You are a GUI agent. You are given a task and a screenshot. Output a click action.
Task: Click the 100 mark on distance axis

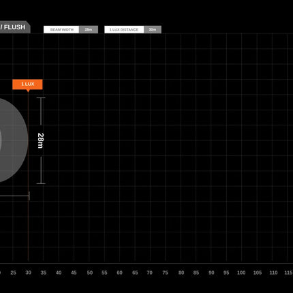pyautogui.click(x=241, y=273)
